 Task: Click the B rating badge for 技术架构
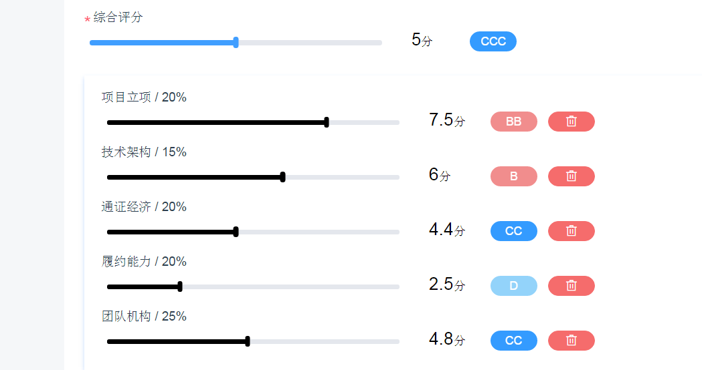coord(514,176)
